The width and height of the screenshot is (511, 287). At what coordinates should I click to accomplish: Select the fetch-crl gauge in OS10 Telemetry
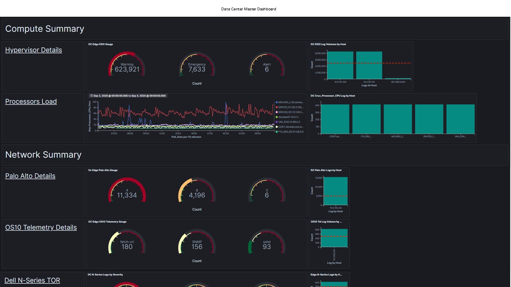tap(127, 243)
